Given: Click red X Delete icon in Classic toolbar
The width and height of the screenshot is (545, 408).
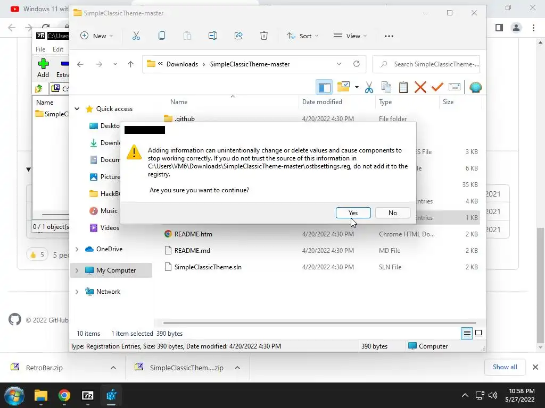Looking at the screenshot, I should pyautogui.click(x=420, y=88).
